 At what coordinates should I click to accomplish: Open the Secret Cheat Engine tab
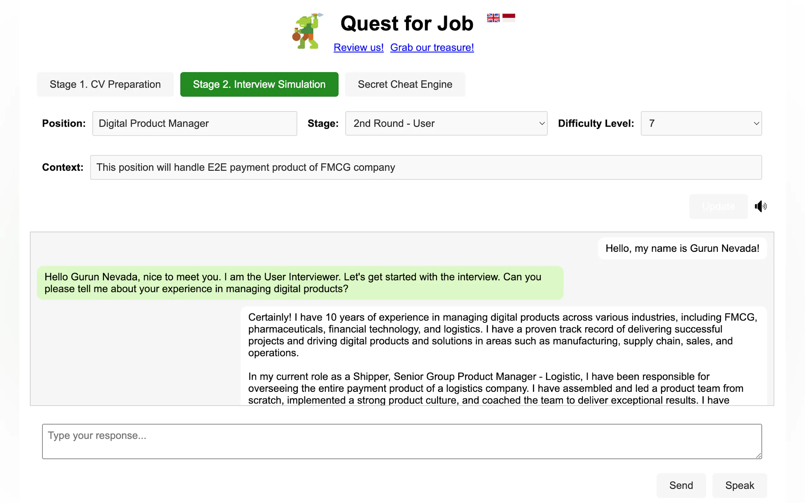pyautogui.click(x=405, y=85)
